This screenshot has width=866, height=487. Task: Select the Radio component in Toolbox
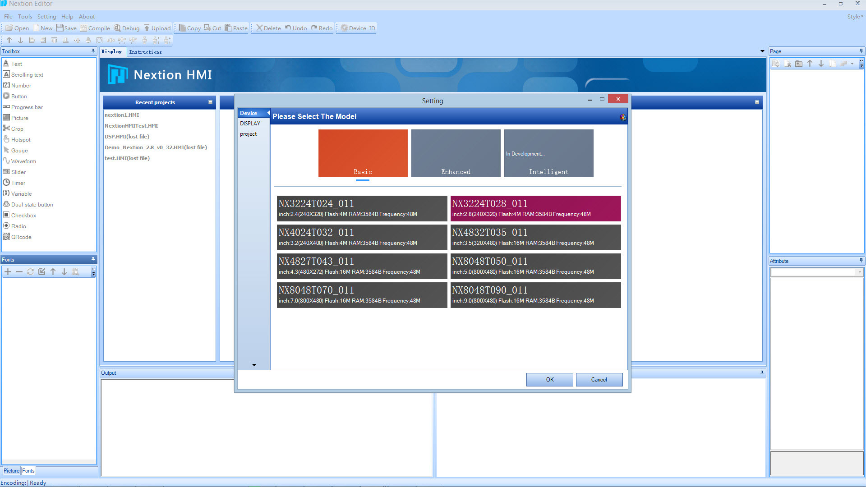click(x=18, y=226)
